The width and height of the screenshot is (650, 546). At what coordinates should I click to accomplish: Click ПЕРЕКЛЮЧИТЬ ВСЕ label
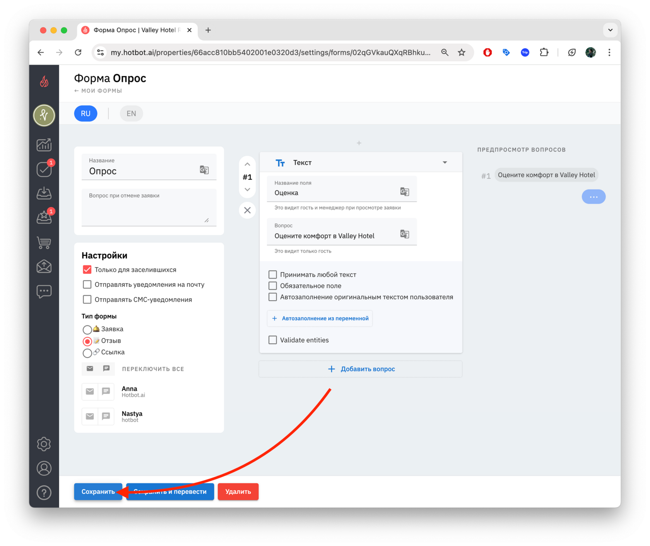click(x=153, y=369)
